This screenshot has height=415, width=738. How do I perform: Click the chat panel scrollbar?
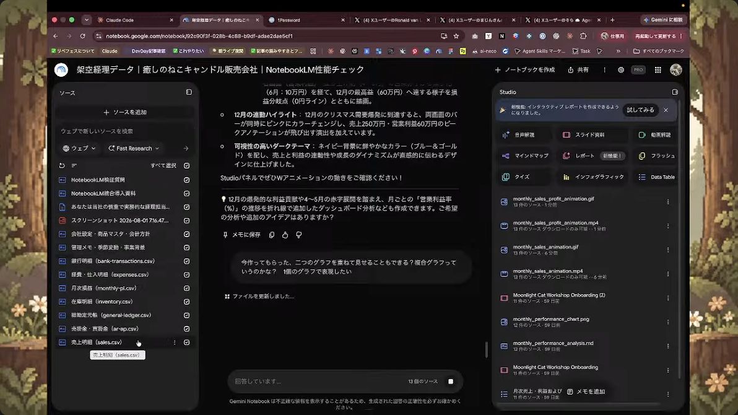click(486, 349)
